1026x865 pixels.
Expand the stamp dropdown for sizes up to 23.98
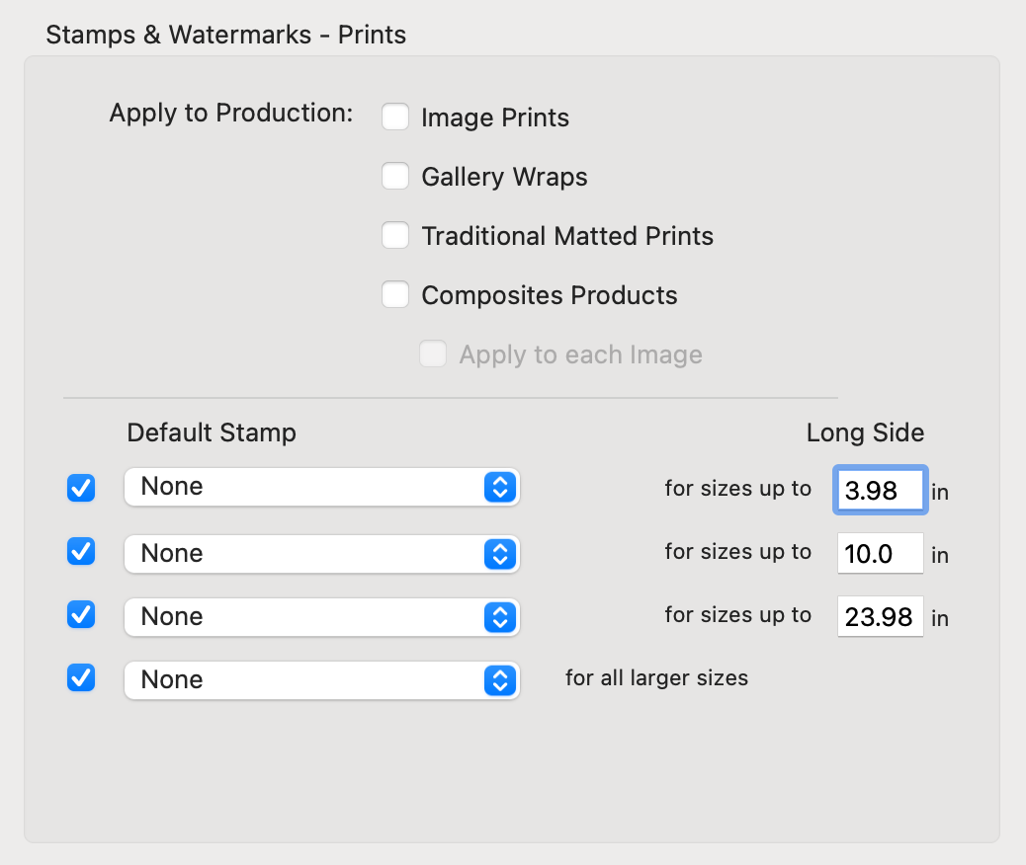321,617
